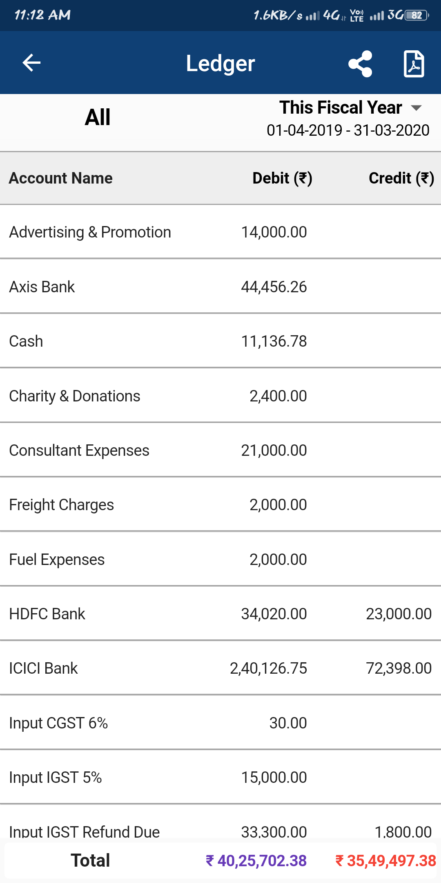
Task: Open Charity & Donations entry
Action: click(x=75, y=396)
